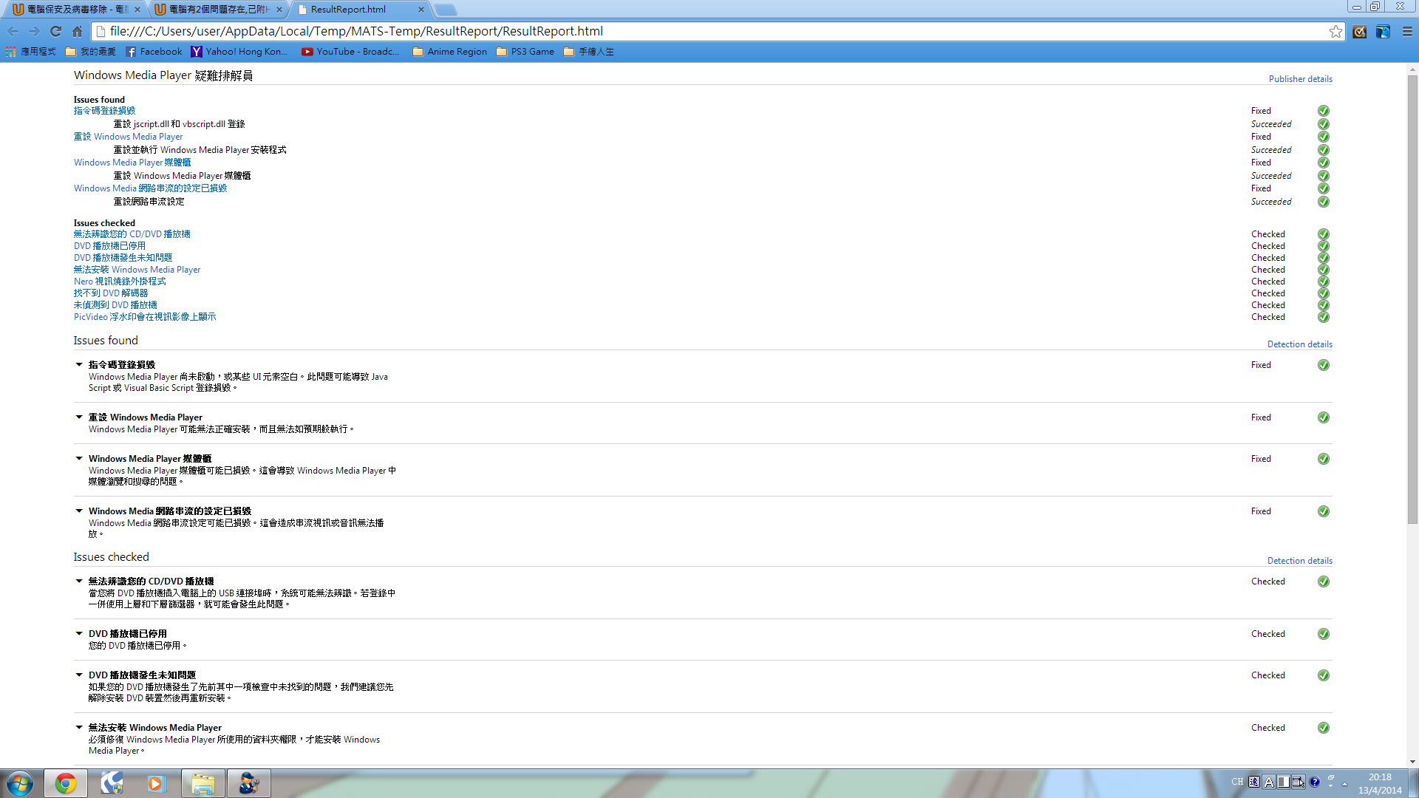Toggle the IME alphanumeric A mode button
Image resolution: width=1419 pixels, height=798 pixels.
pyautogui.click(x=1269, y=782)
